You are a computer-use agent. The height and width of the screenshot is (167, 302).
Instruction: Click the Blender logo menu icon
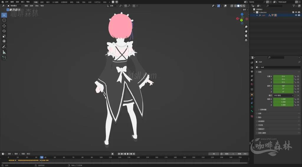2,2
